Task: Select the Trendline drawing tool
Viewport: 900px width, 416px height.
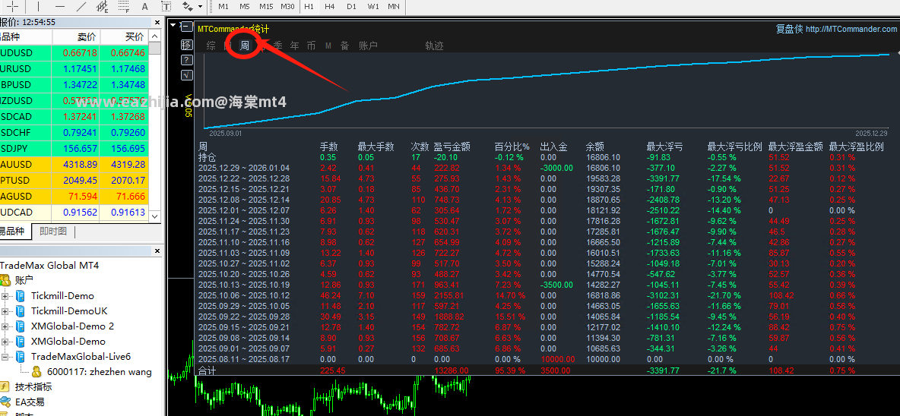Action: coord(81,7)
